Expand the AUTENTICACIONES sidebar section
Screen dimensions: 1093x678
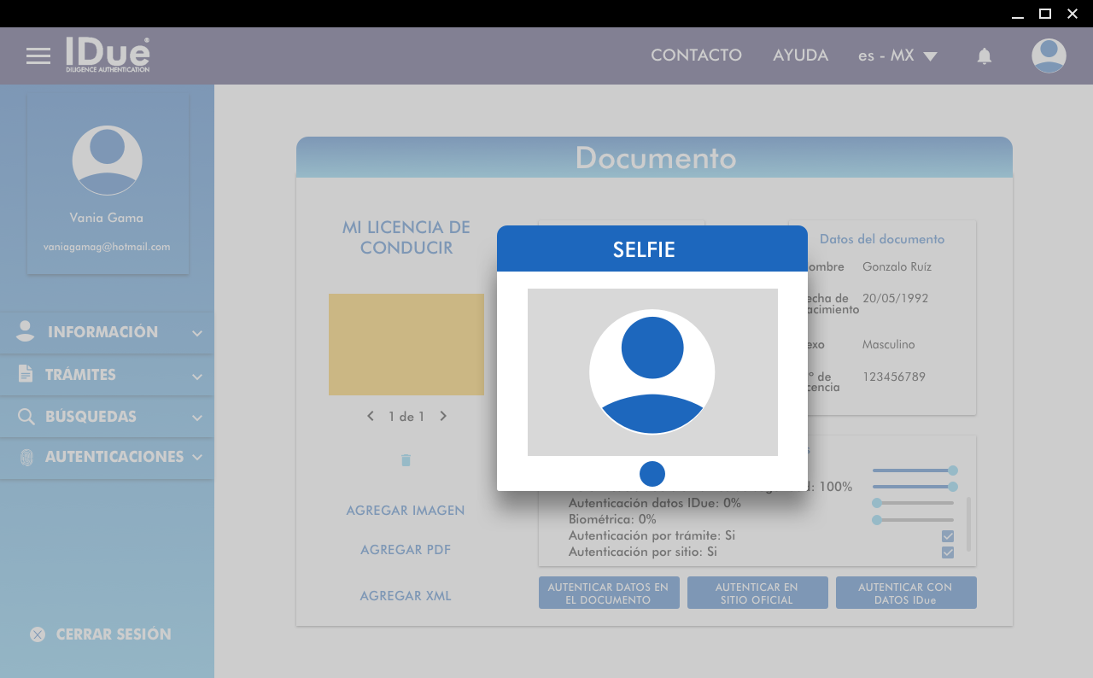(107, 457)
